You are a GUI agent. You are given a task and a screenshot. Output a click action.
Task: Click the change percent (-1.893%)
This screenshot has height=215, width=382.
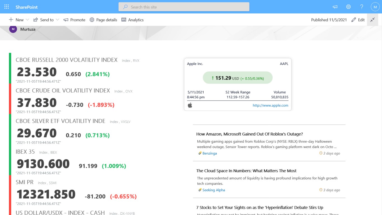coord(101,105)
